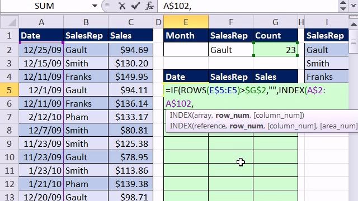Select Count value cell showing 23
Viewport: 358px width, 201px height.
(x=275, y=49)
